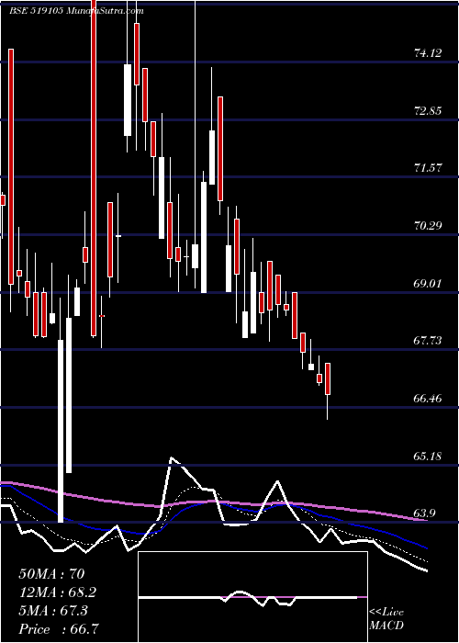Click the 70.29 price axis label
The image size is (459, 643).
click(x=428, y=226)
